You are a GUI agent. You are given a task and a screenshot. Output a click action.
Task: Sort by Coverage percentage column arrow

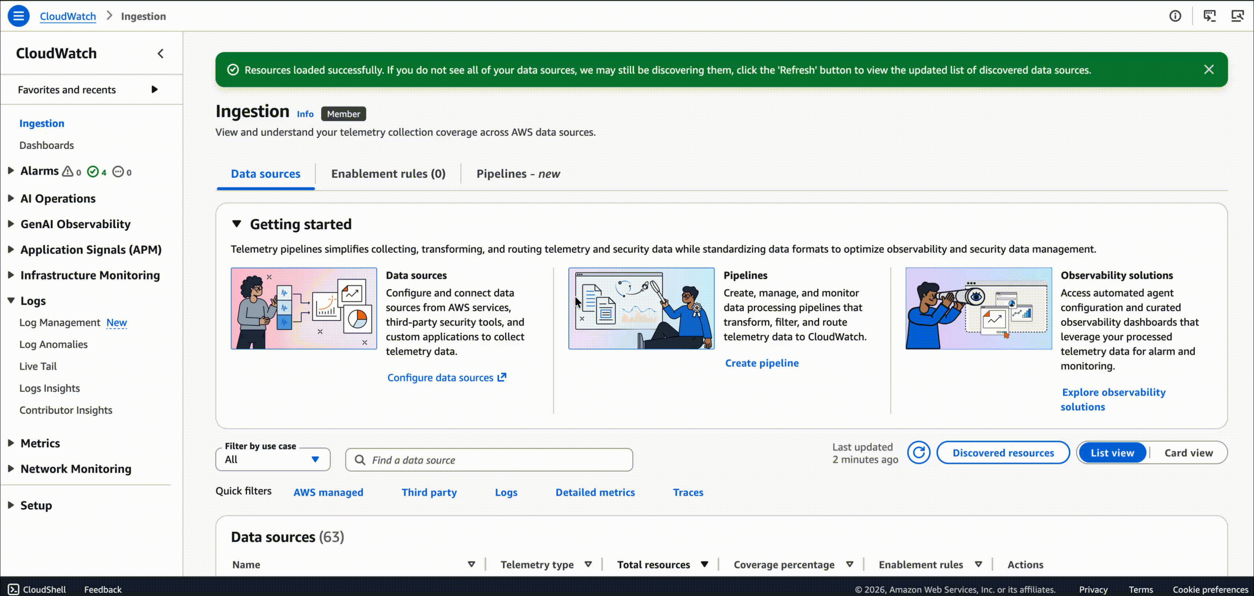[850, 565]
